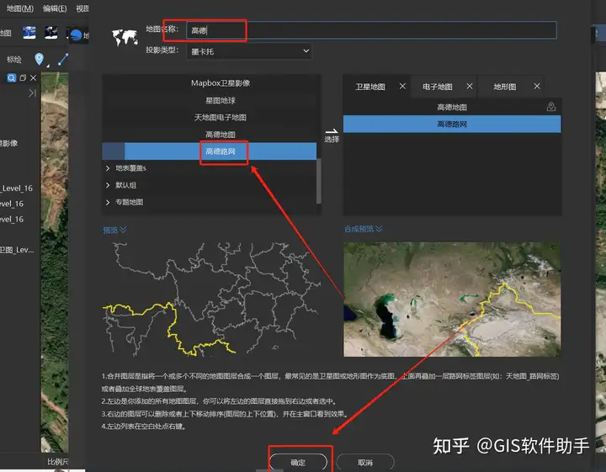Click the blue globe icon in toolbar

click(x=76, y=35)
